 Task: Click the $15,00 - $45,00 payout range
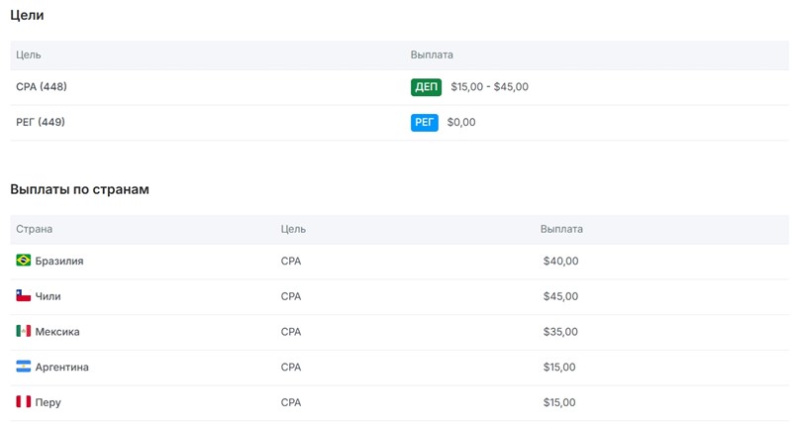point(489,87)
